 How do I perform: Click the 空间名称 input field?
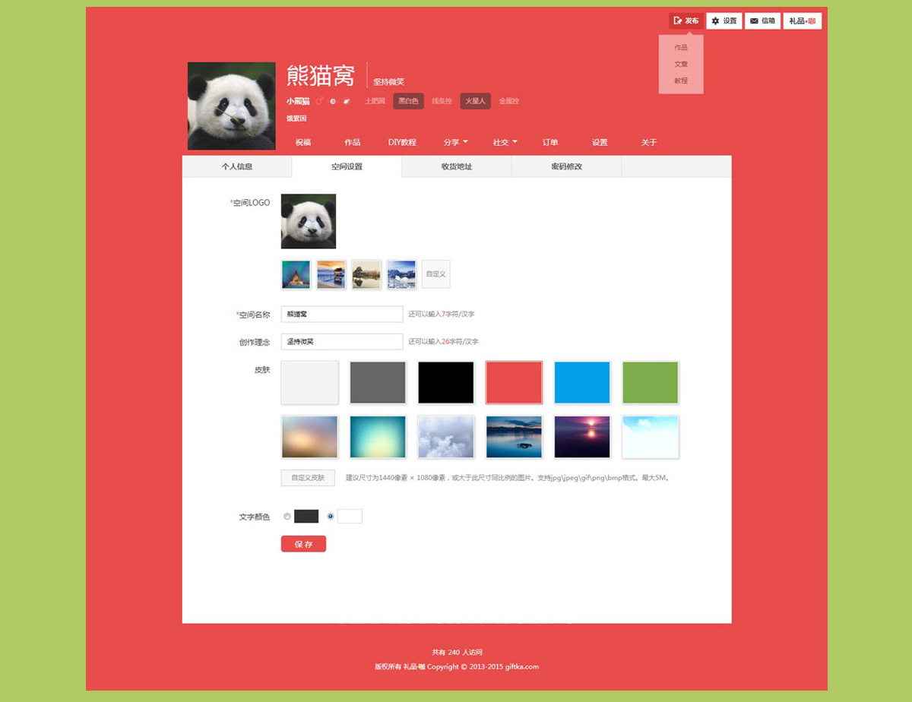[341, 314]
